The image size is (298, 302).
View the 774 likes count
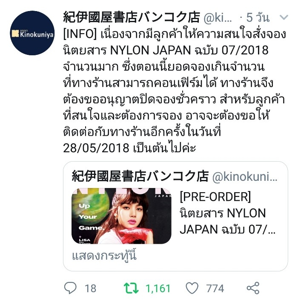(x=215, y=288)
